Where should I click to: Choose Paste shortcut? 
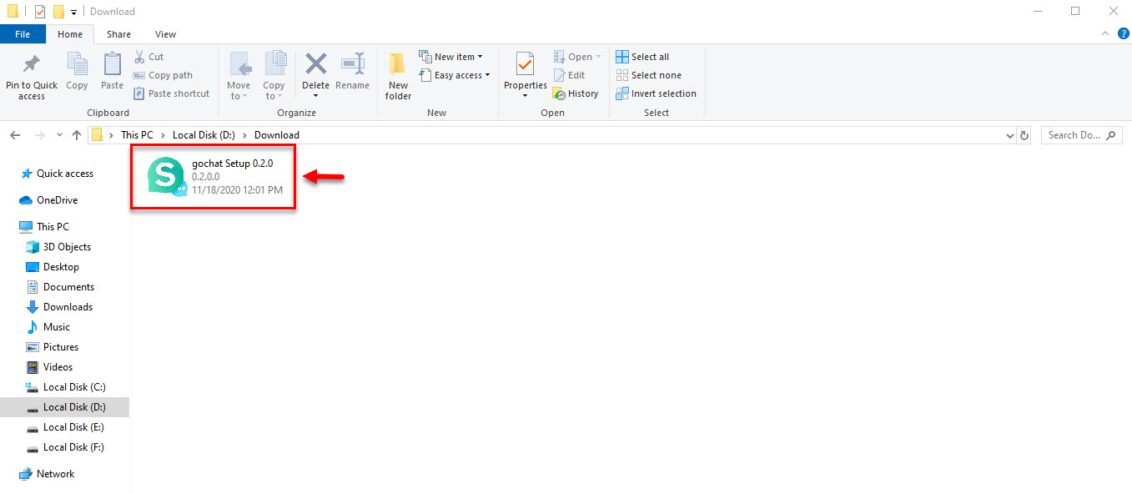[171, 93]
